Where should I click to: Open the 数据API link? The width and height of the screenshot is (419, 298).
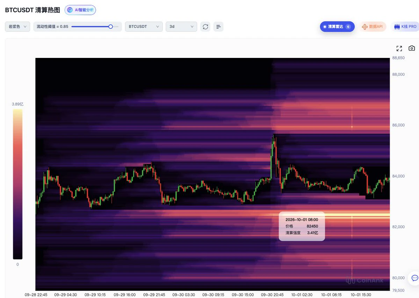click(373, 27)
